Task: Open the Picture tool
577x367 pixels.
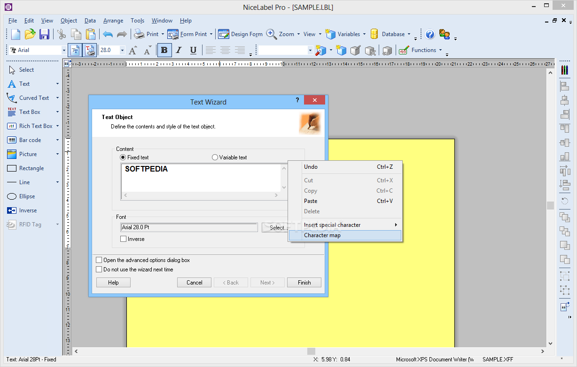Action: click(28, 154)
